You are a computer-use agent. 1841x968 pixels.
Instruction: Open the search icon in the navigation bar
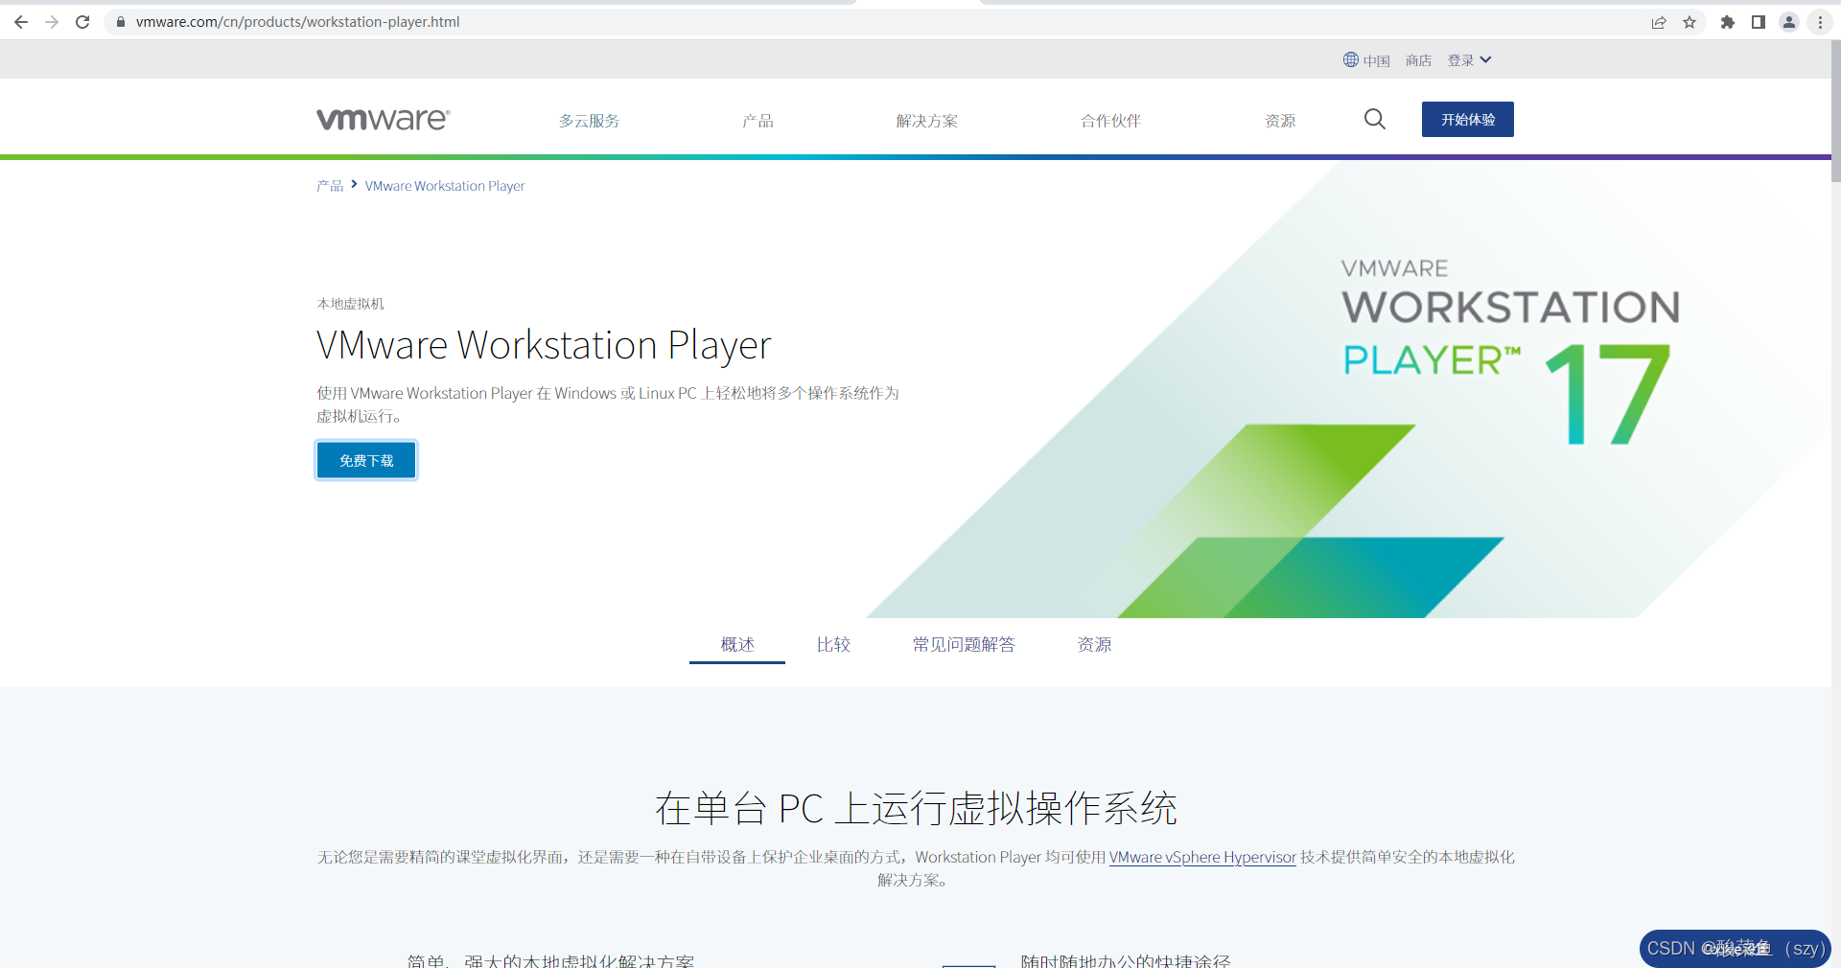coord(1374,119)
